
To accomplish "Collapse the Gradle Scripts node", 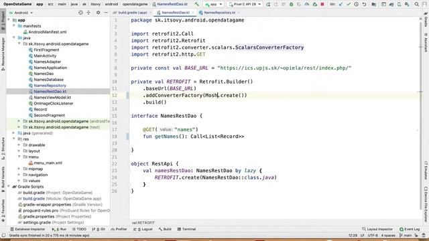I will tap(9, 187).
